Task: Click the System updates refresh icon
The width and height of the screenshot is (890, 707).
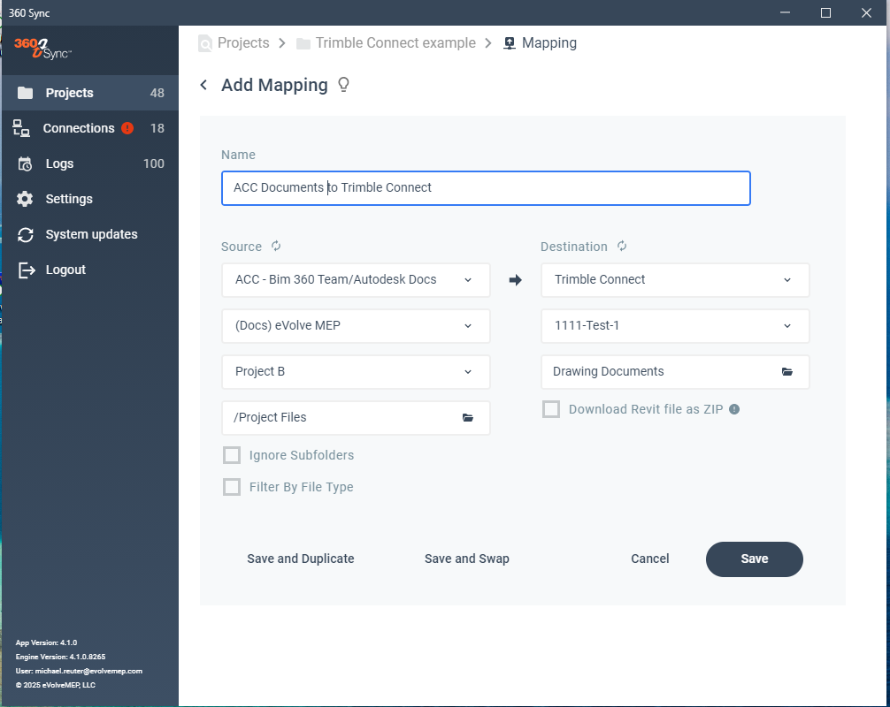Action: point(25,235)
